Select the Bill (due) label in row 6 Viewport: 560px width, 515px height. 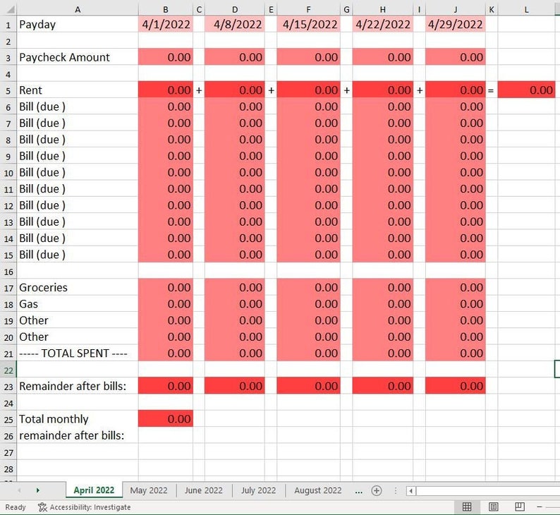[78, 107]
